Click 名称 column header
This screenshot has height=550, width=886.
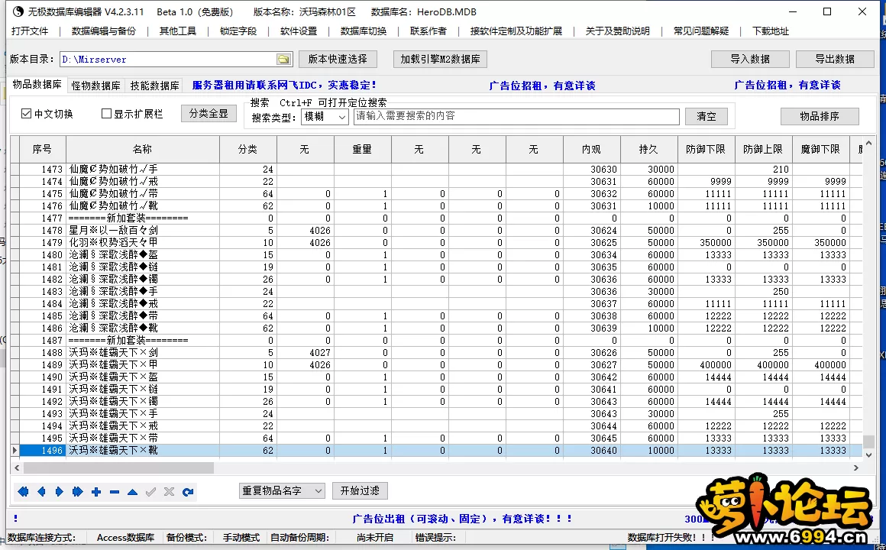[x=142, y=149]
